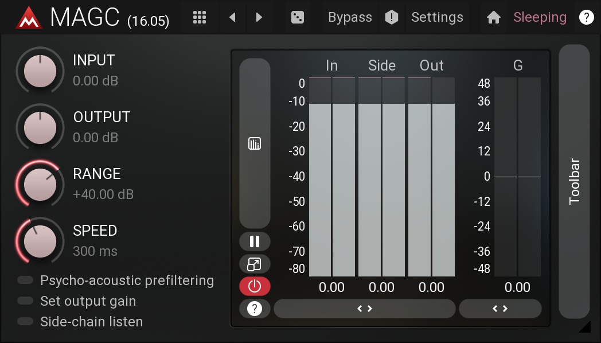Click the G gain meter bars
Screen dimensions: 601x343
517,177
